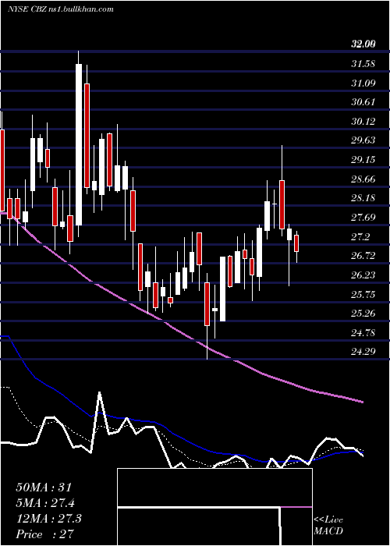The image size is (390, 546).
Task: Click the 24.78 price axis label
Action: (363, 333)
